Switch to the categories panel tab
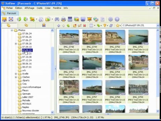The image size is (161, 121). [44, 25]
